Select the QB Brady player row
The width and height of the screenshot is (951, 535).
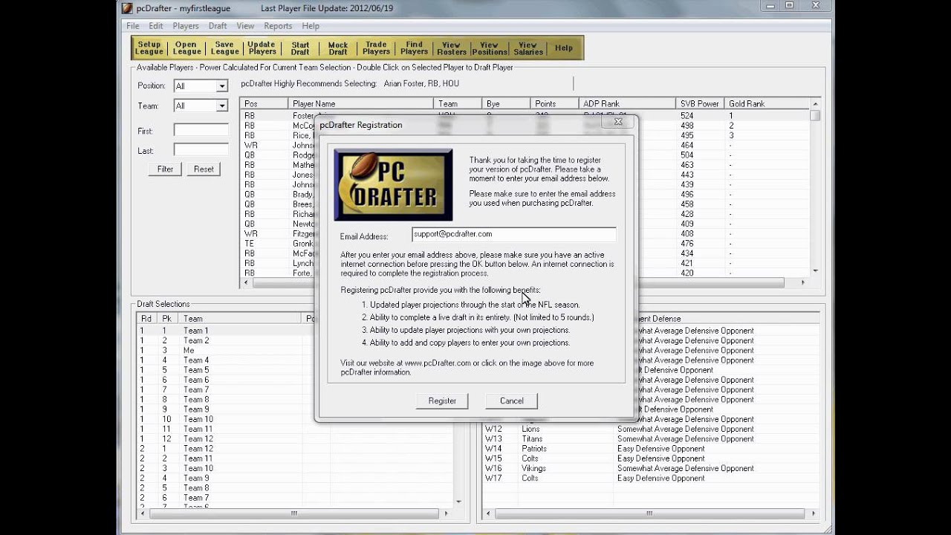(525, 195)
